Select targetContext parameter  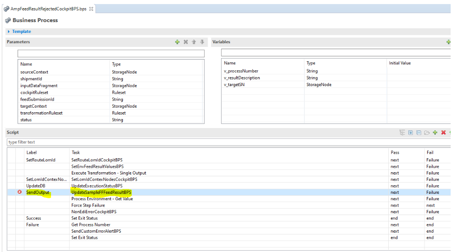click(33, 106)
